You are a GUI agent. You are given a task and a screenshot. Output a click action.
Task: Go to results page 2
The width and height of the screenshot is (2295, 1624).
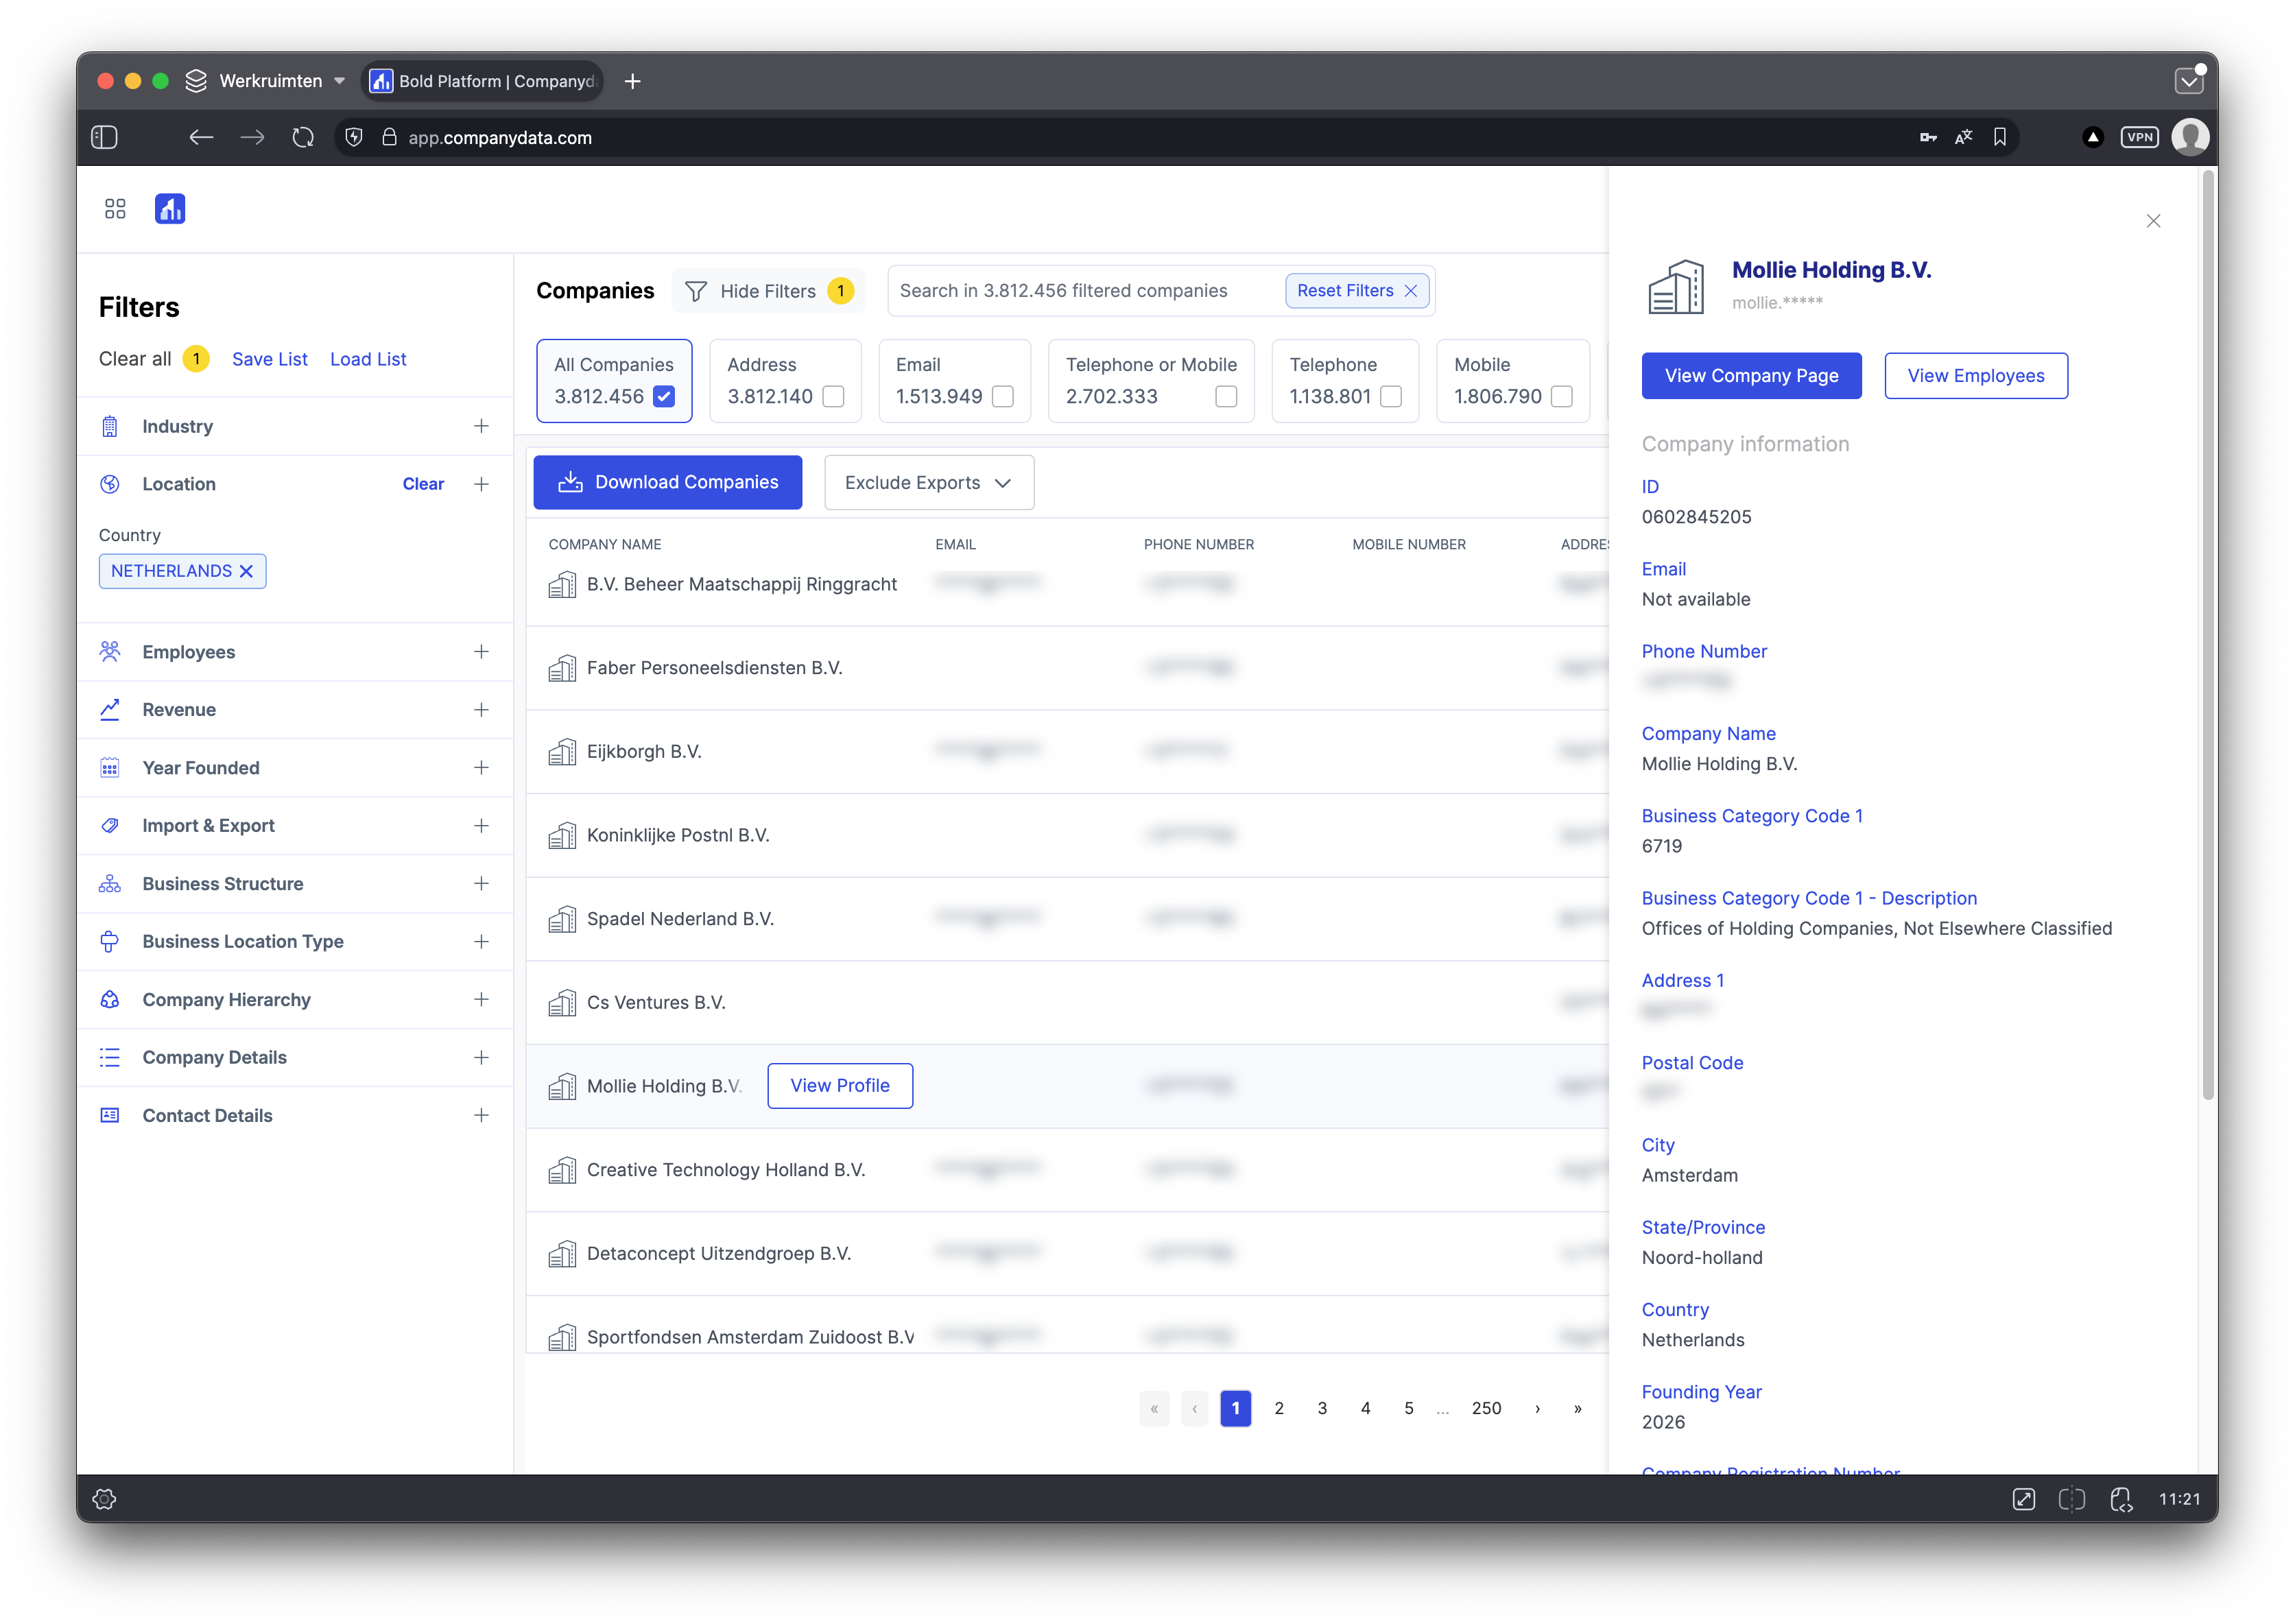click(x=1279, y=1409)
